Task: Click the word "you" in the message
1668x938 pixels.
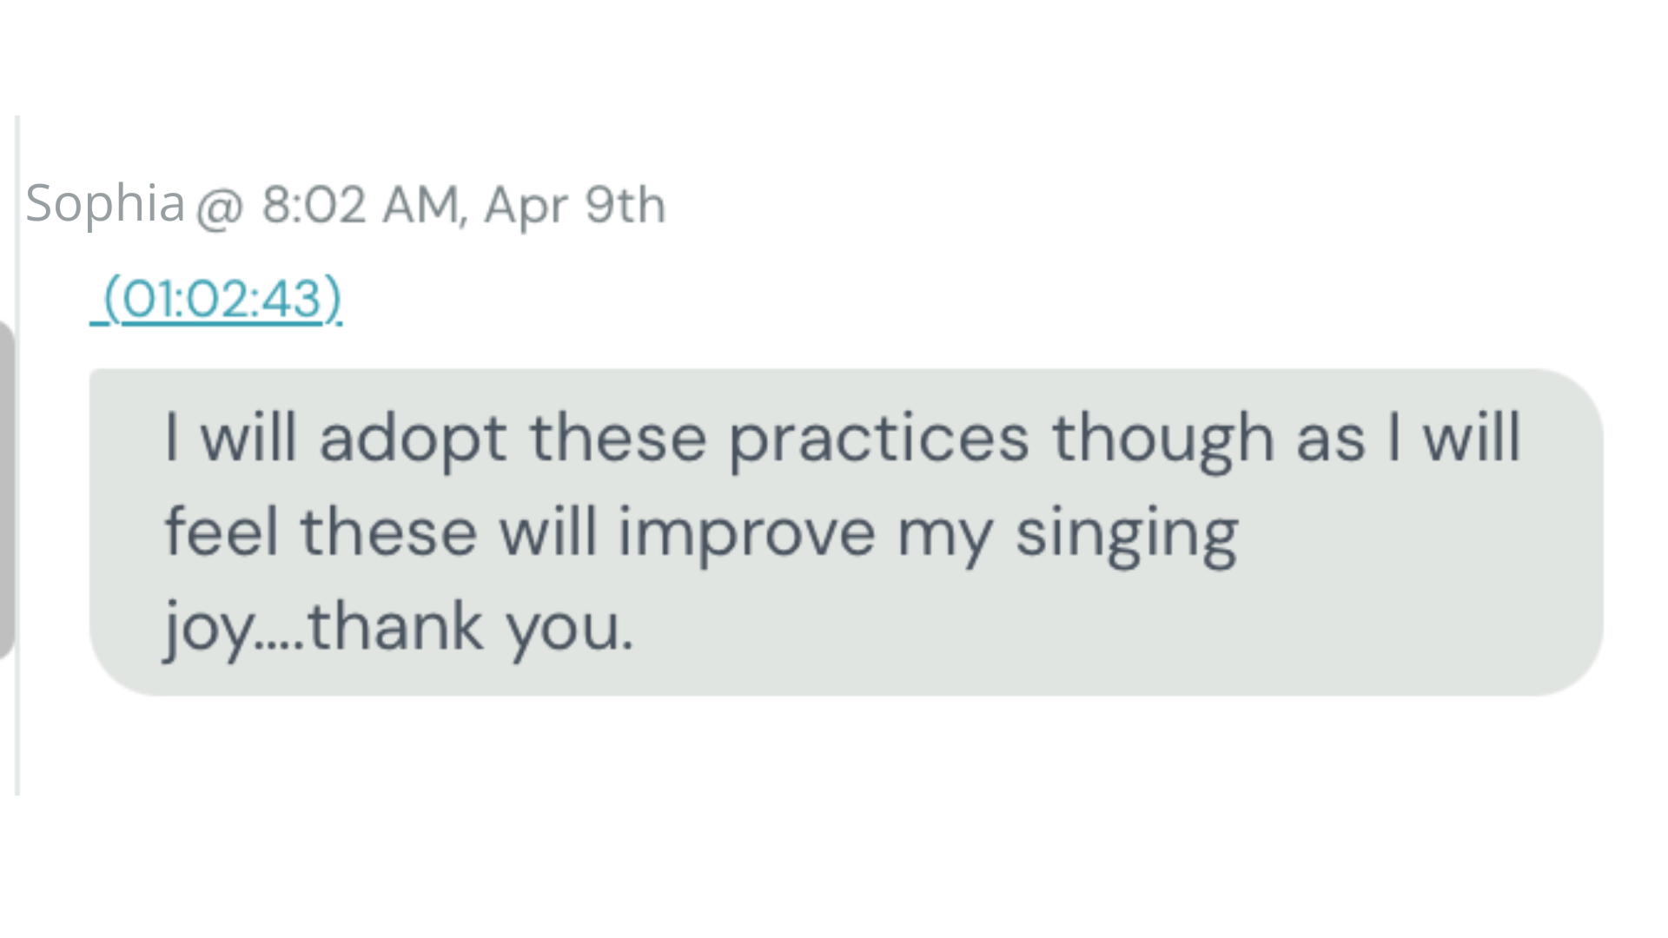Action: click(x=569, y=627)
